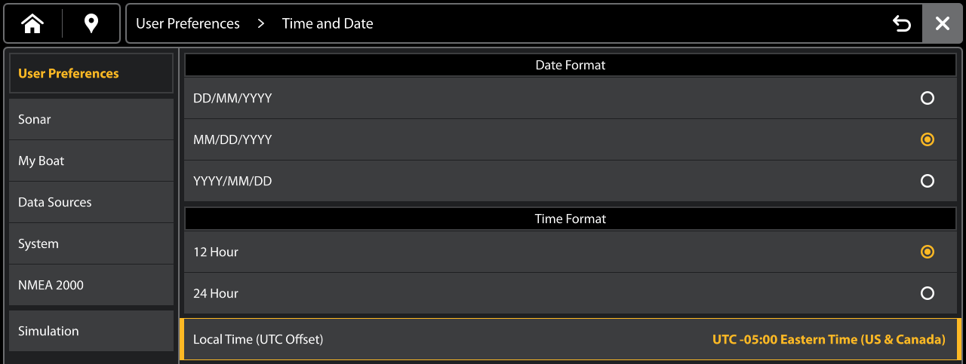
Task: Switch to 24 Hour time format
Action: [928, 293]
